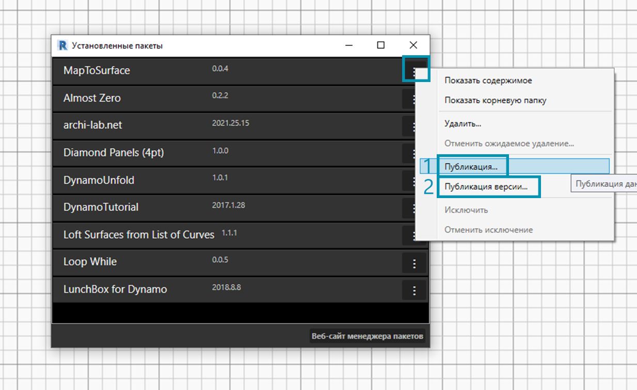The height and width of the screenshot is (390, 637).
Task: Click version 1.0.1 of DynamoUnfold
Action: [220, 177]
